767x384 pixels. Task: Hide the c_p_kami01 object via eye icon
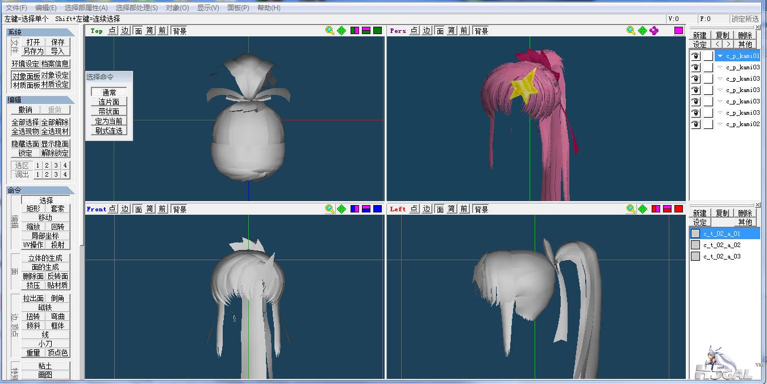695,56
